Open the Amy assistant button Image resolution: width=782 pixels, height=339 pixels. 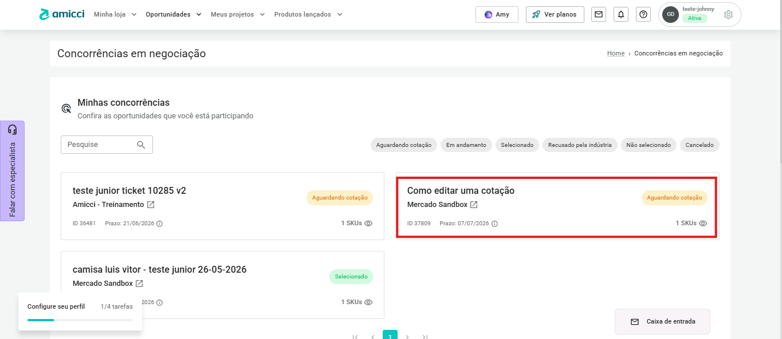click(497, 14)
